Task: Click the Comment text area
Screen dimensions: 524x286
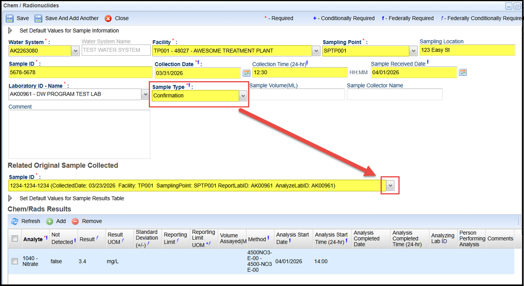Action: [79, 134]
